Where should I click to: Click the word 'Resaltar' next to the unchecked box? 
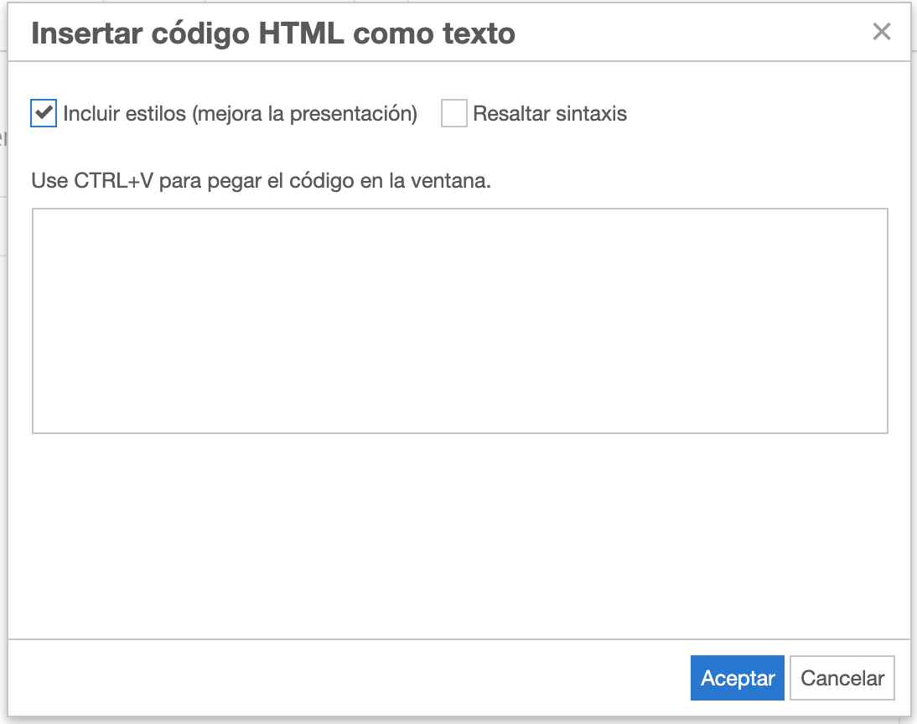tap(509, 114)
